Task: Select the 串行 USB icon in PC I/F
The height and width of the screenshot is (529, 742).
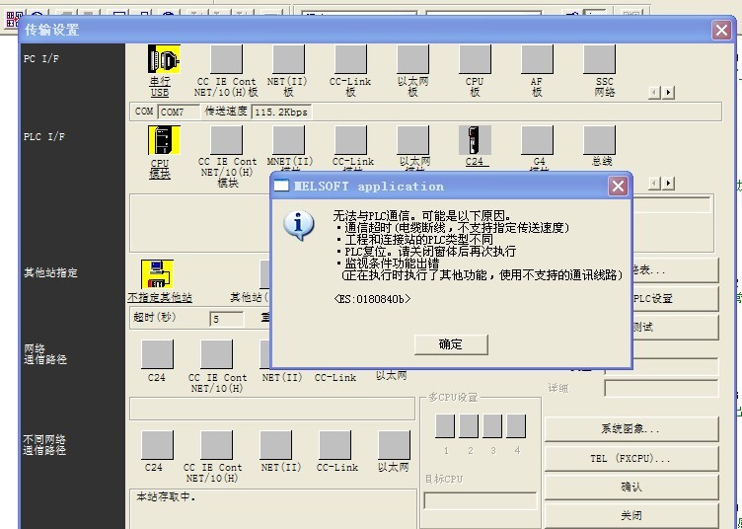Action: [x=161, y=61]
